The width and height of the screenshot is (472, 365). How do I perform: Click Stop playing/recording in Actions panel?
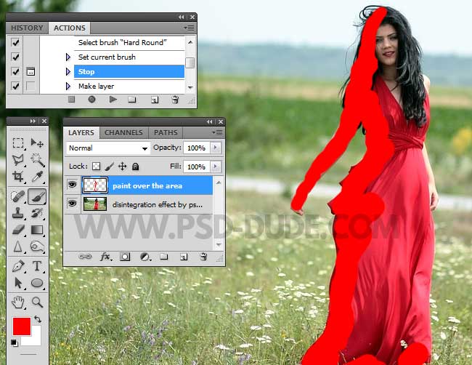(71, 99)
